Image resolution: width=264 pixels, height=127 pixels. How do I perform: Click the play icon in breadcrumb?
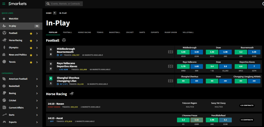(x=55, y=13)
